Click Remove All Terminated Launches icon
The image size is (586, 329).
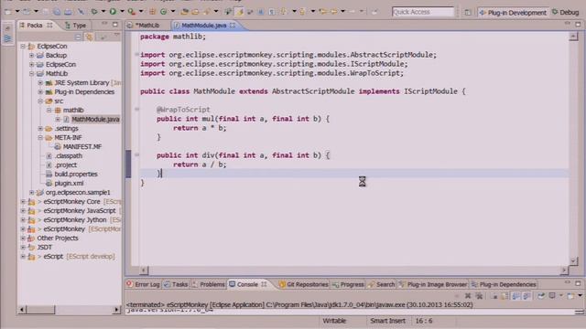pyautogui.click(x=479, y=296)
